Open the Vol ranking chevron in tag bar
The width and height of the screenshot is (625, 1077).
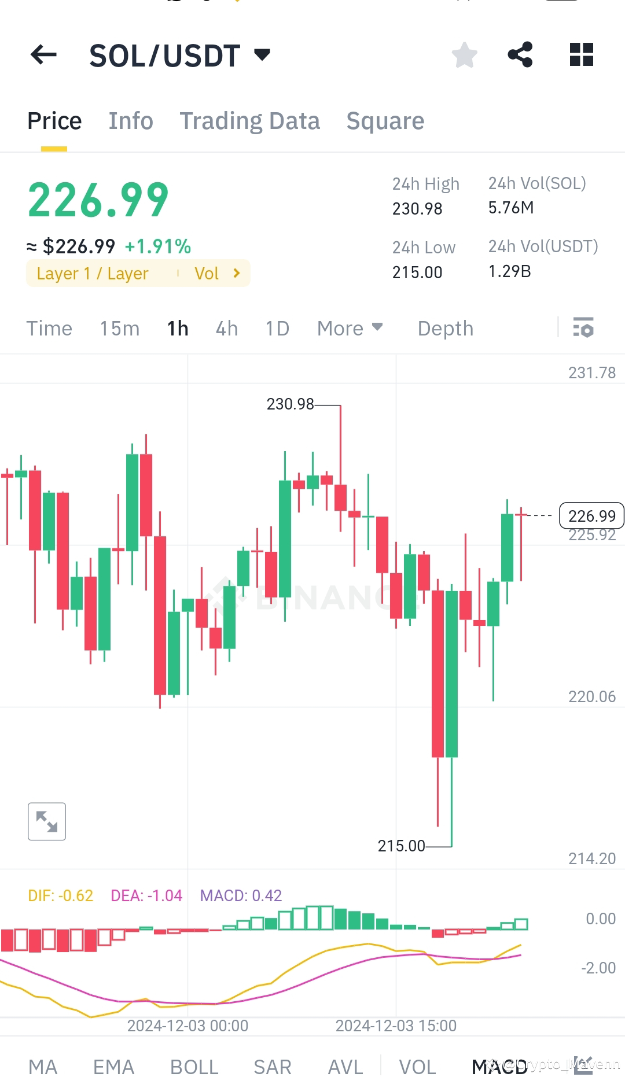[236, 273]
